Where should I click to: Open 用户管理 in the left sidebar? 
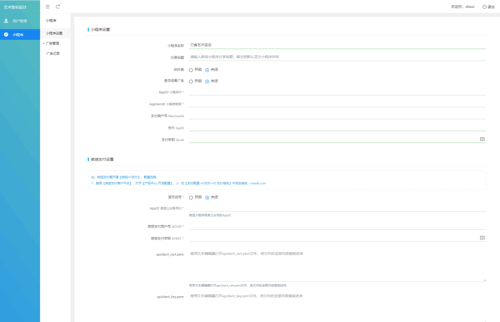click(x=20, y=21)
